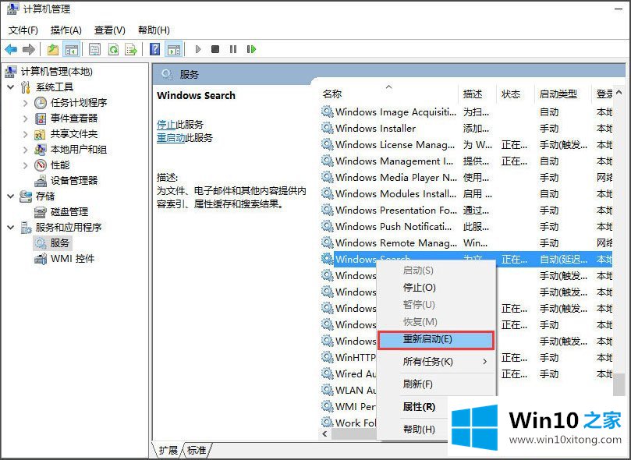This screenshot has width=631, height=460.
Task: Click the Up one level folder icon
Action: pos(53,49)
